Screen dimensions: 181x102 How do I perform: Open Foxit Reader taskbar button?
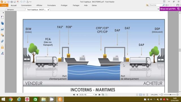(60, 99)
